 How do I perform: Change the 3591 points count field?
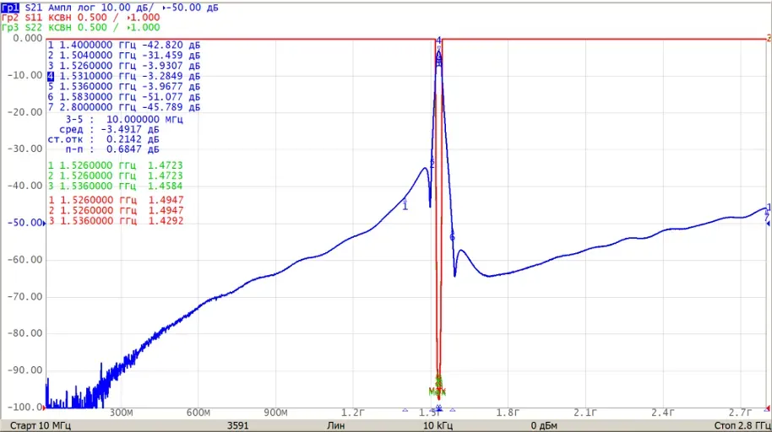pos(238,425)
